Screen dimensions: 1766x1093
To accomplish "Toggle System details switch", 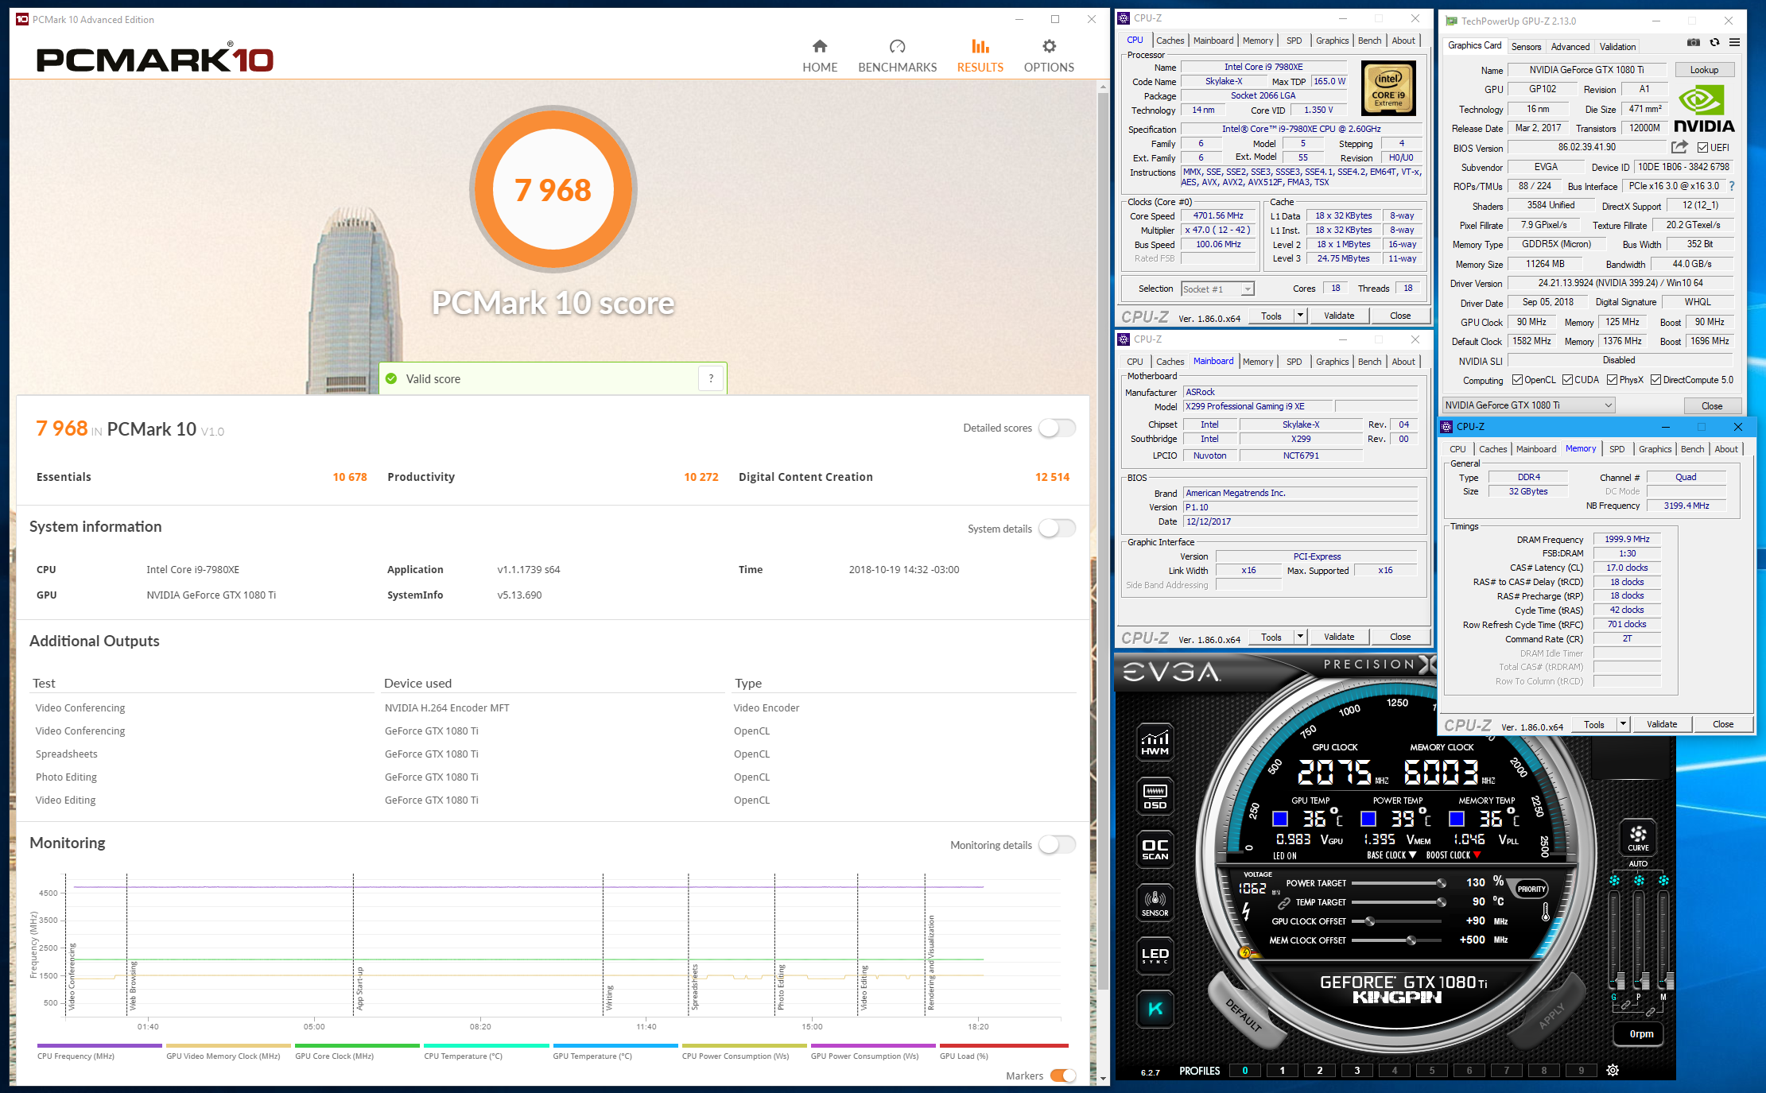I will (1057, 529).
